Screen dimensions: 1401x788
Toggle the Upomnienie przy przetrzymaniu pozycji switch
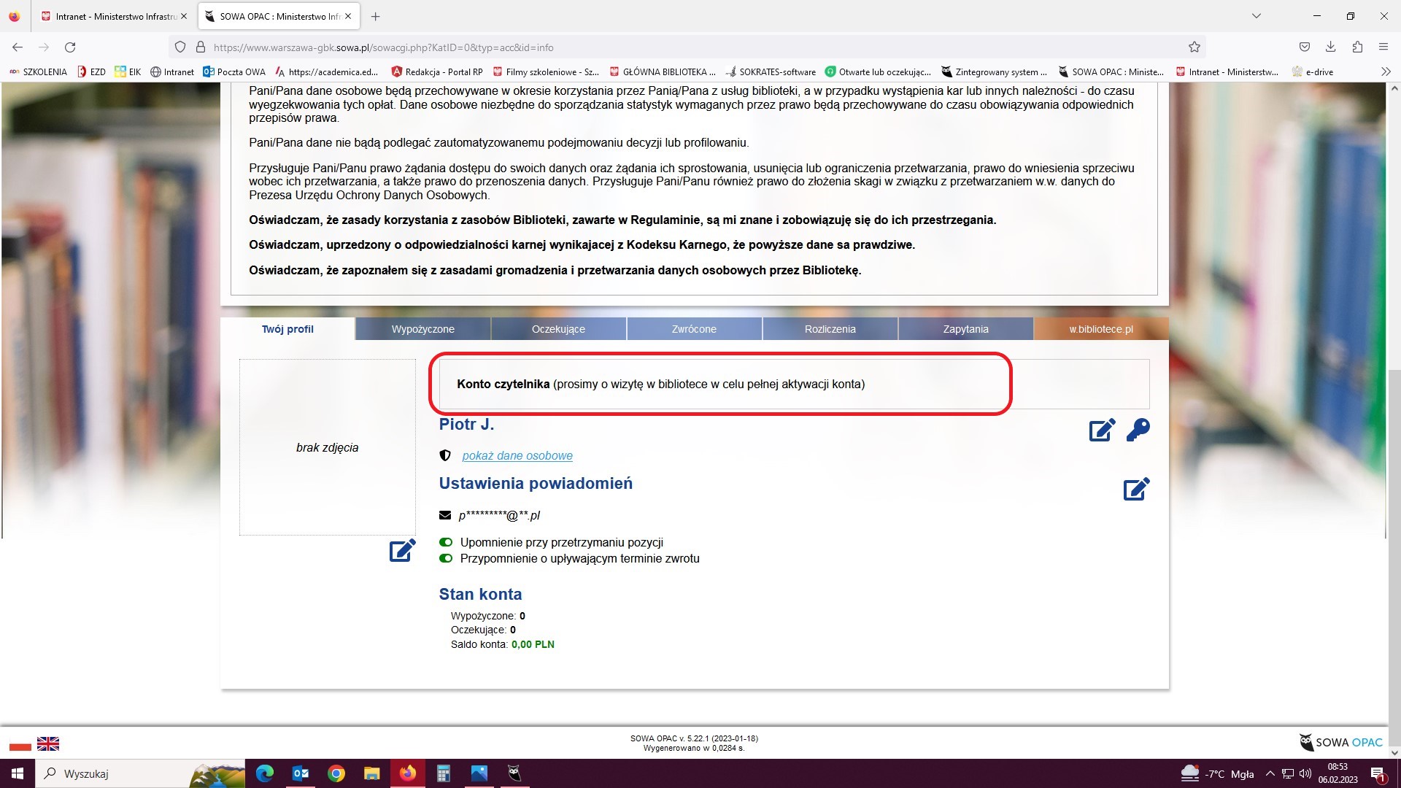click(446, 542)
